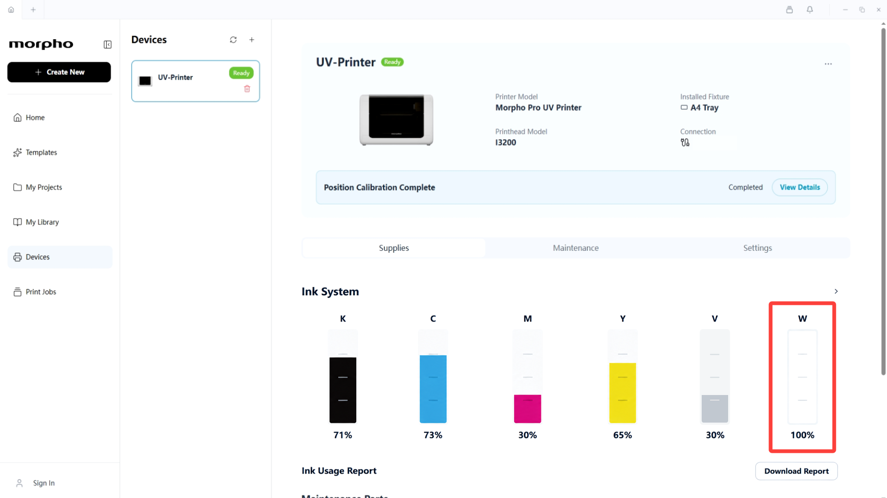
Task: Open Templates in the sidebar
Action: [60, 153]
